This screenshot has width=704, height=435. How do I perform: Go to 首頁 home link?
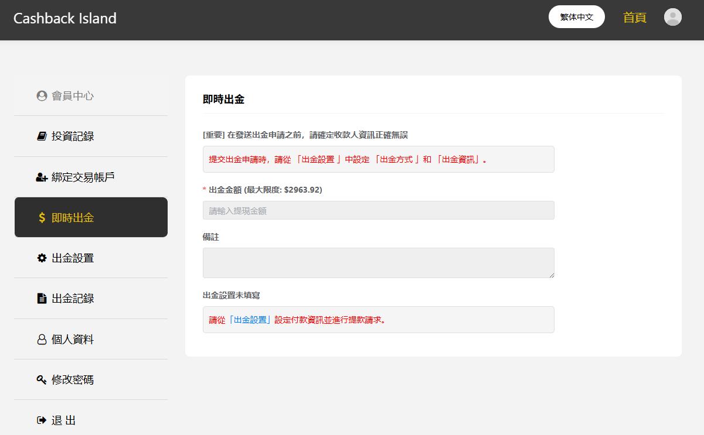[635, 18]
